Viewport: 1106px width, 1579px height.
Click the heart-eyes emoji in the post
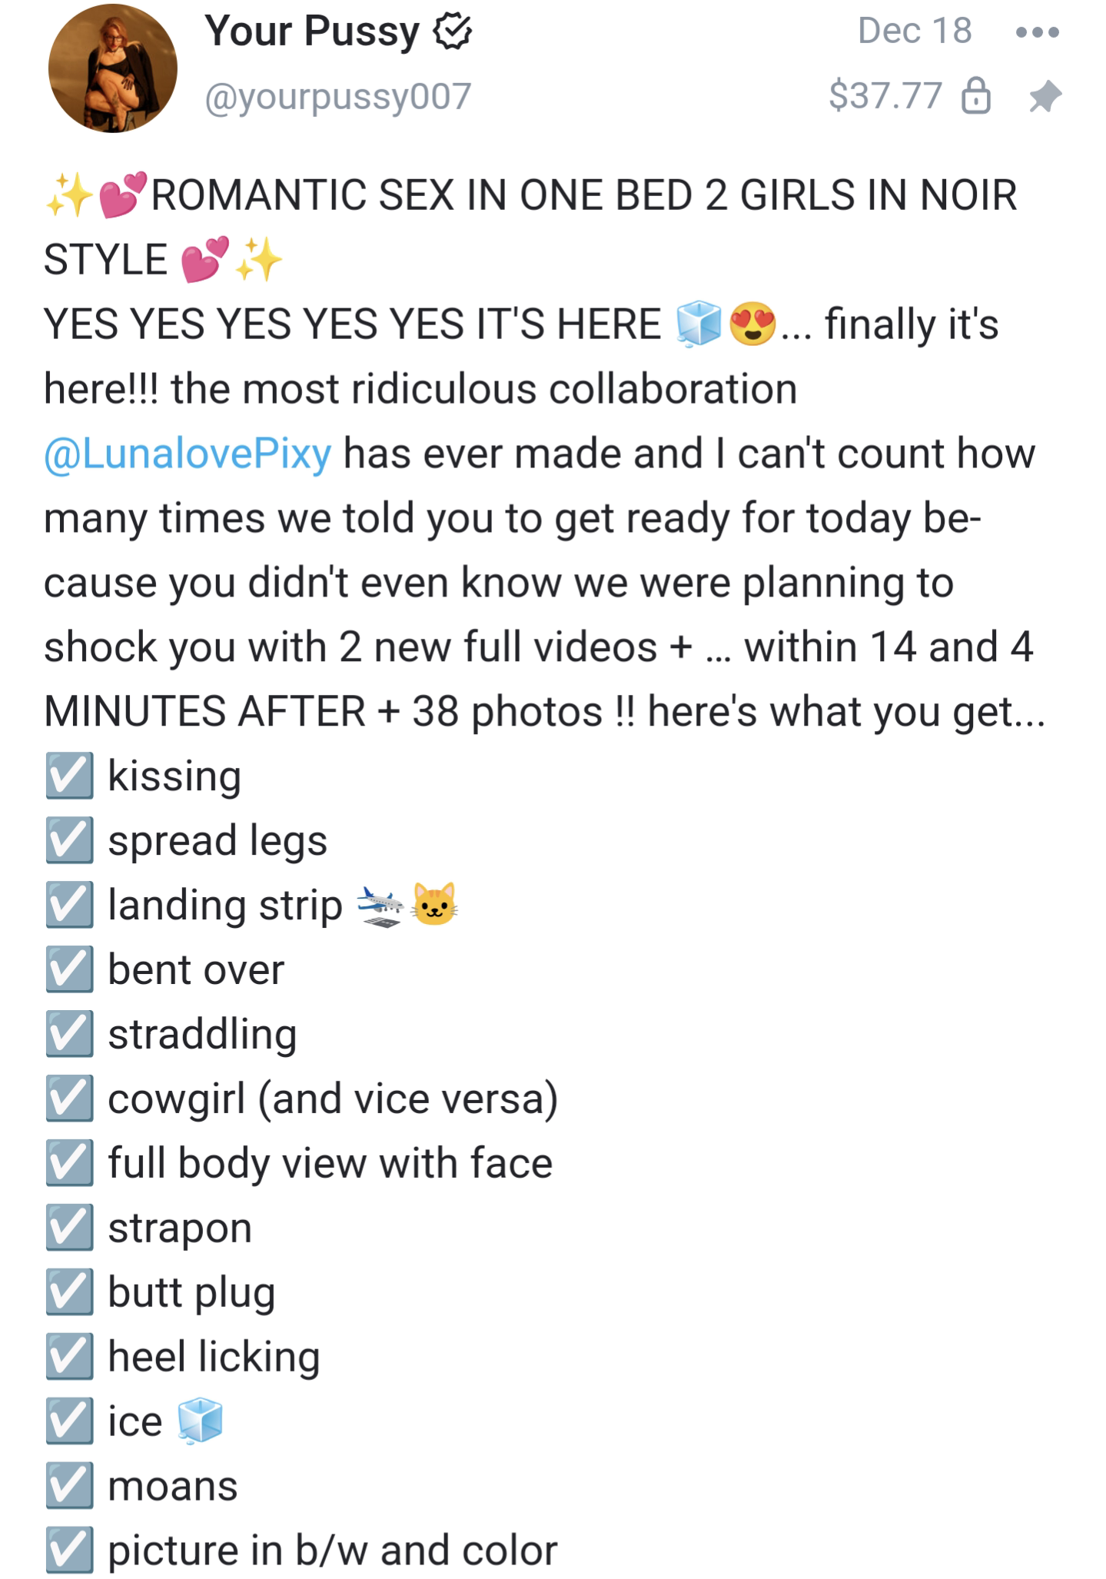click(x=752, y=324)
